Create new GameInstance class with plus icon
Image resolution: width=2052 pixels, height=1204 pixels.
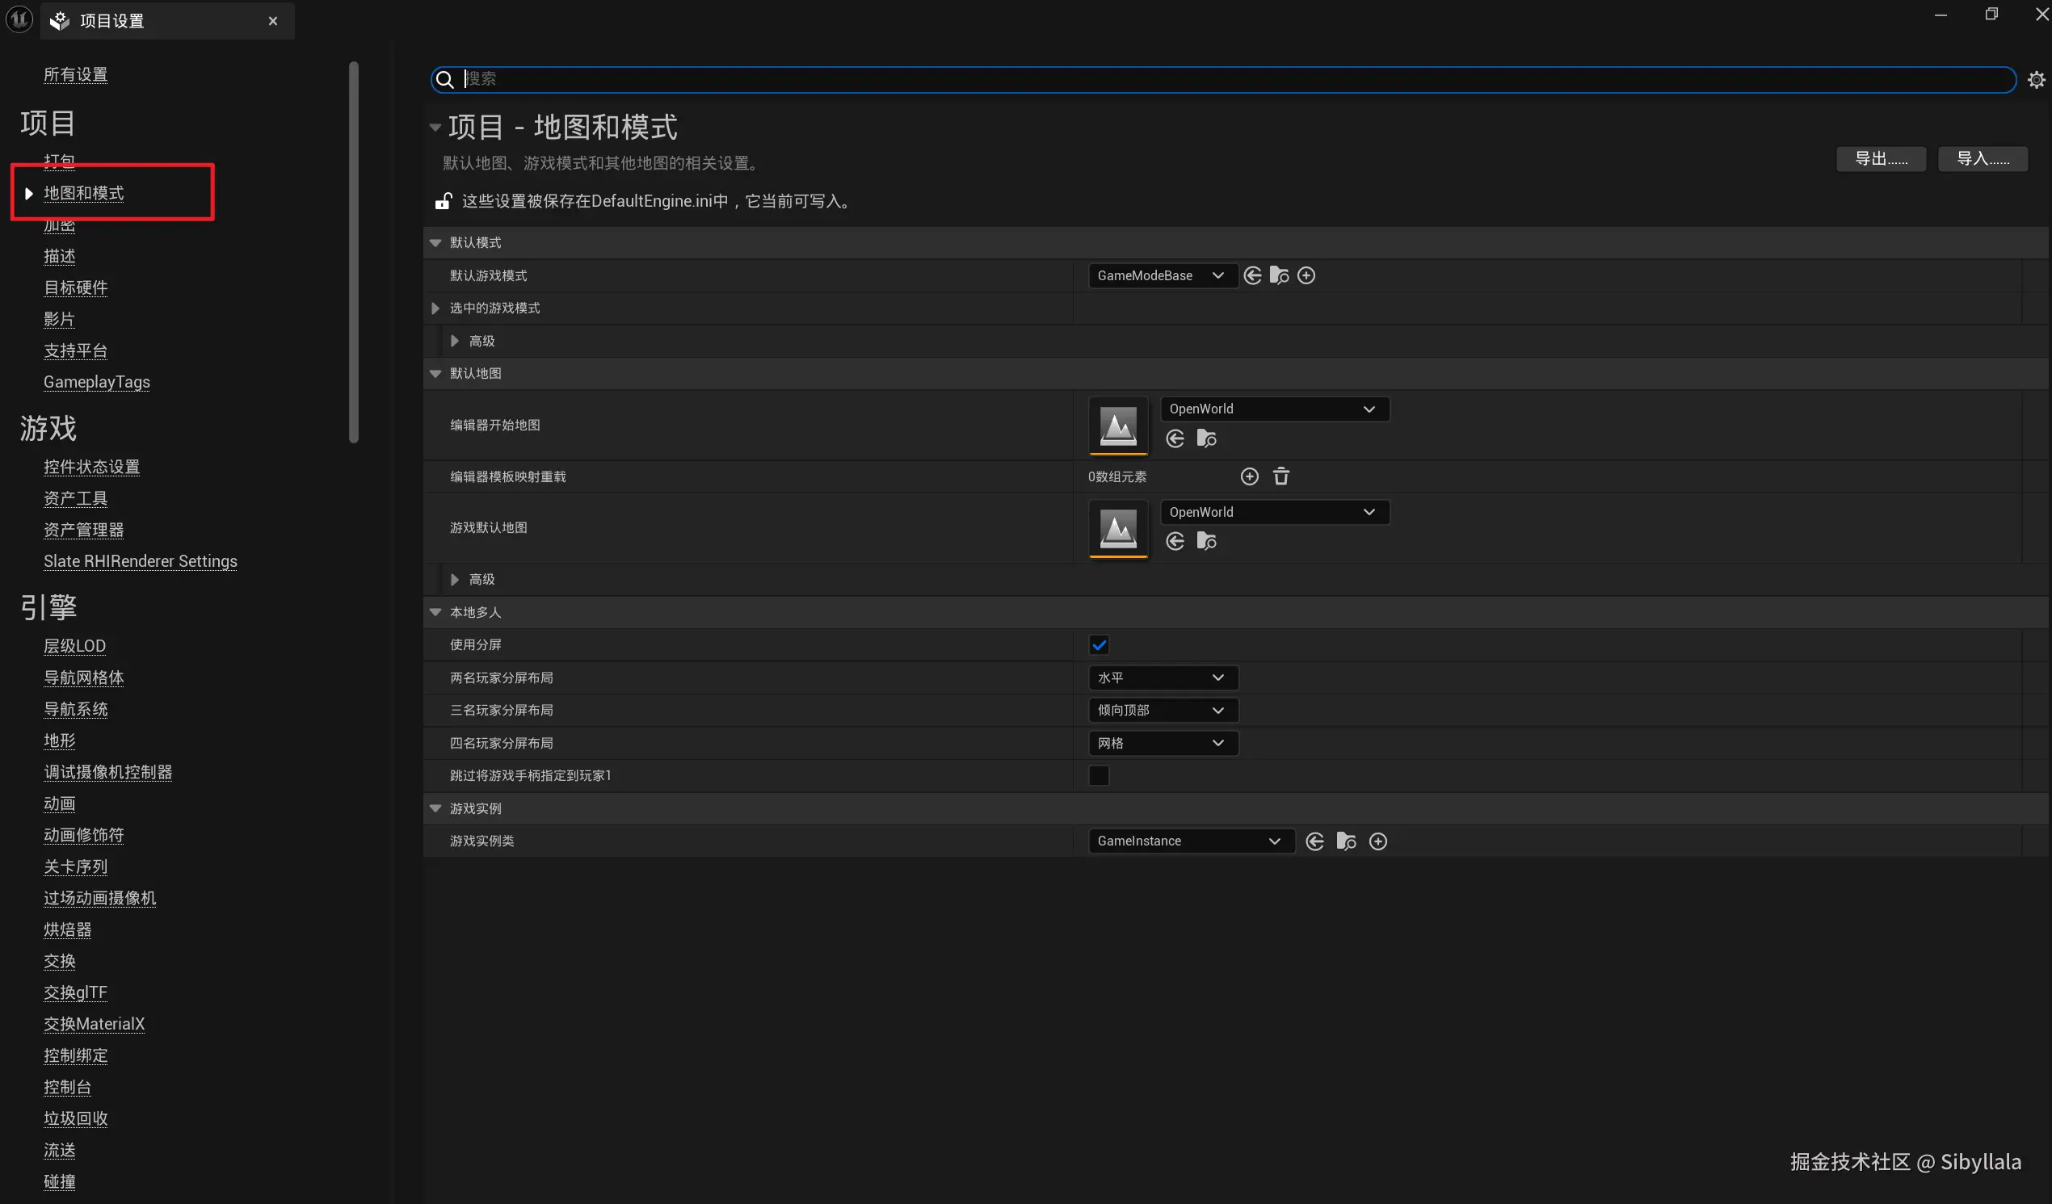1377,841
